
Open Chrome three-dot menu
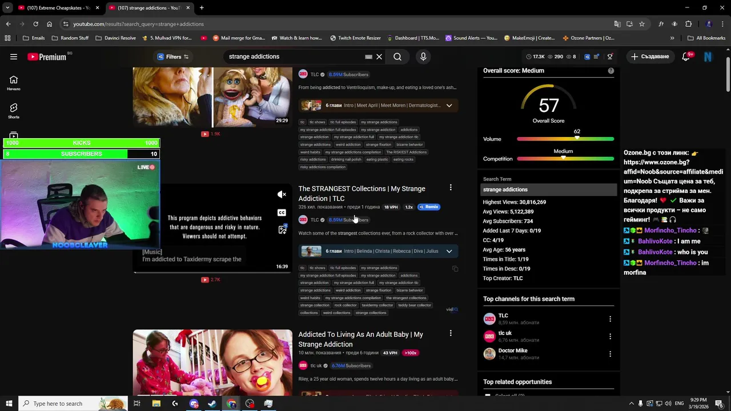[x=722, y=24]
